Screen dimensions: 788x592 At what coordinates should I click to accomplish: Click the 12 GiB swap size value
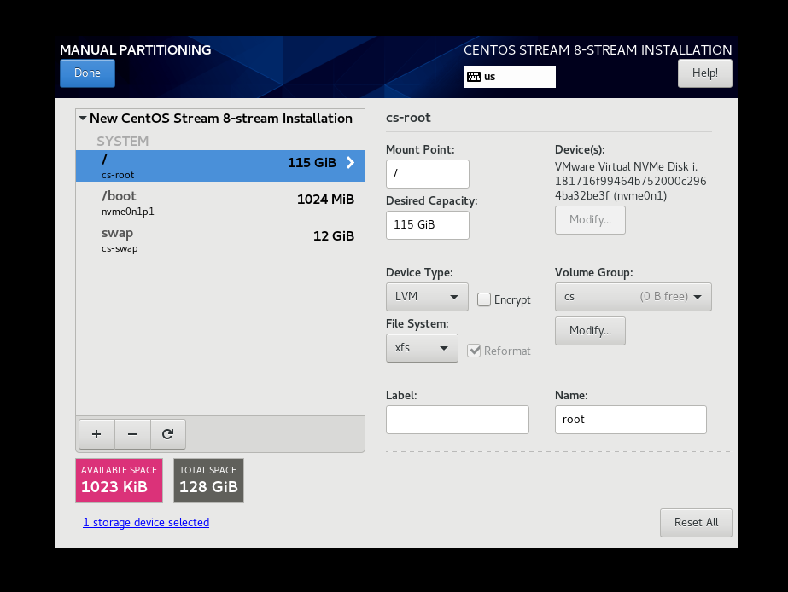(x=334, y=236)
